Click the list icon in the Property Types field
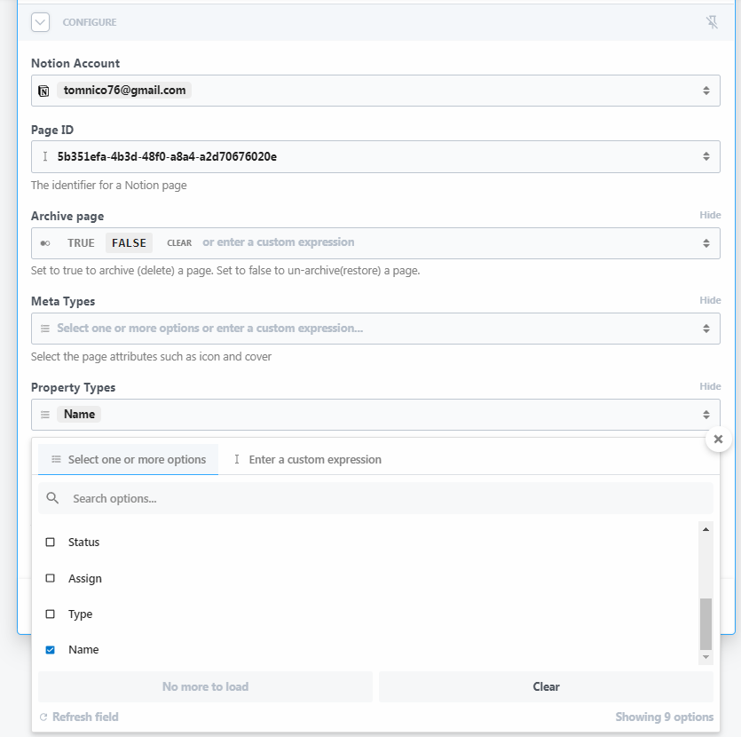This screenshot has width=741, height=737. (46, 413)
